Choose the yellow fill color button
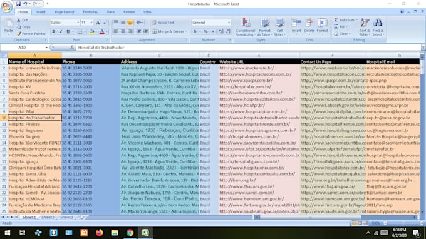 coord(91,31)
